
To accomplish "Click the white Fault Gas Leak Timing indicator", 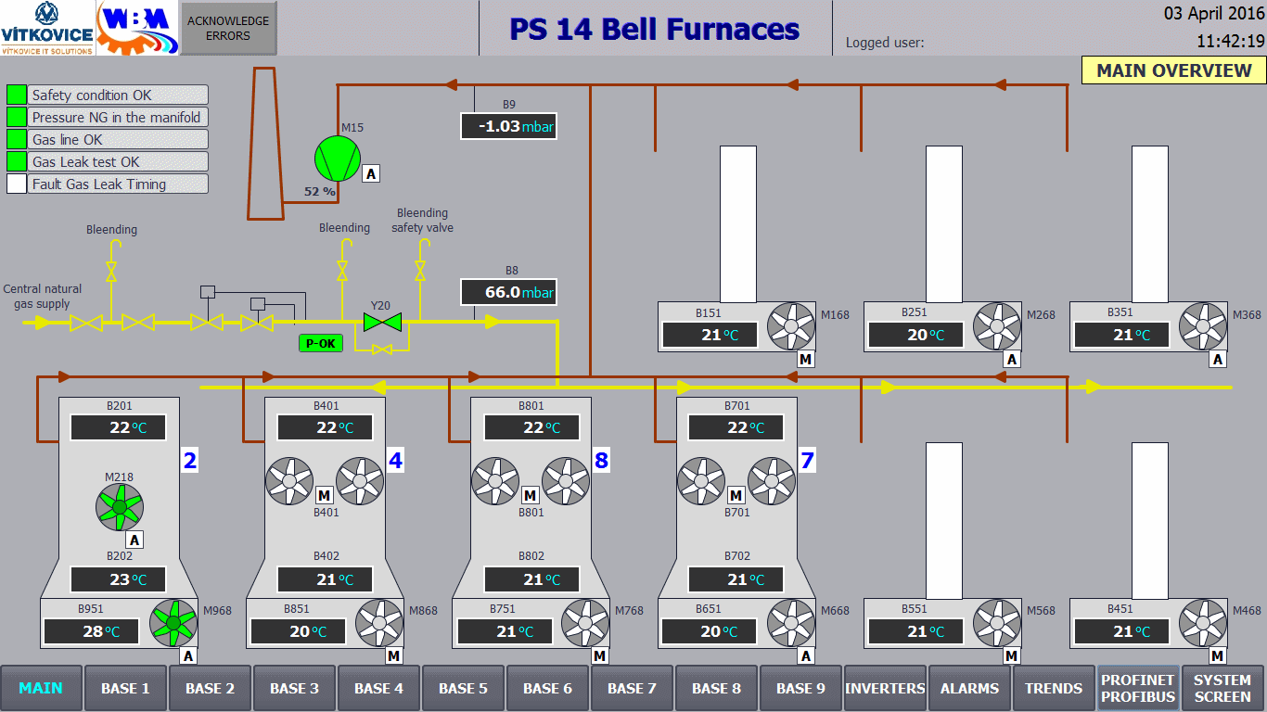I will pos(17,184).
